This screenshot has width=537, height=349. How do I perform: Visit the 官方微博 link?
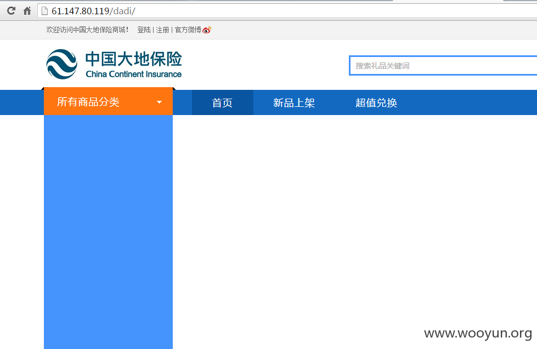tap(188, 30)
